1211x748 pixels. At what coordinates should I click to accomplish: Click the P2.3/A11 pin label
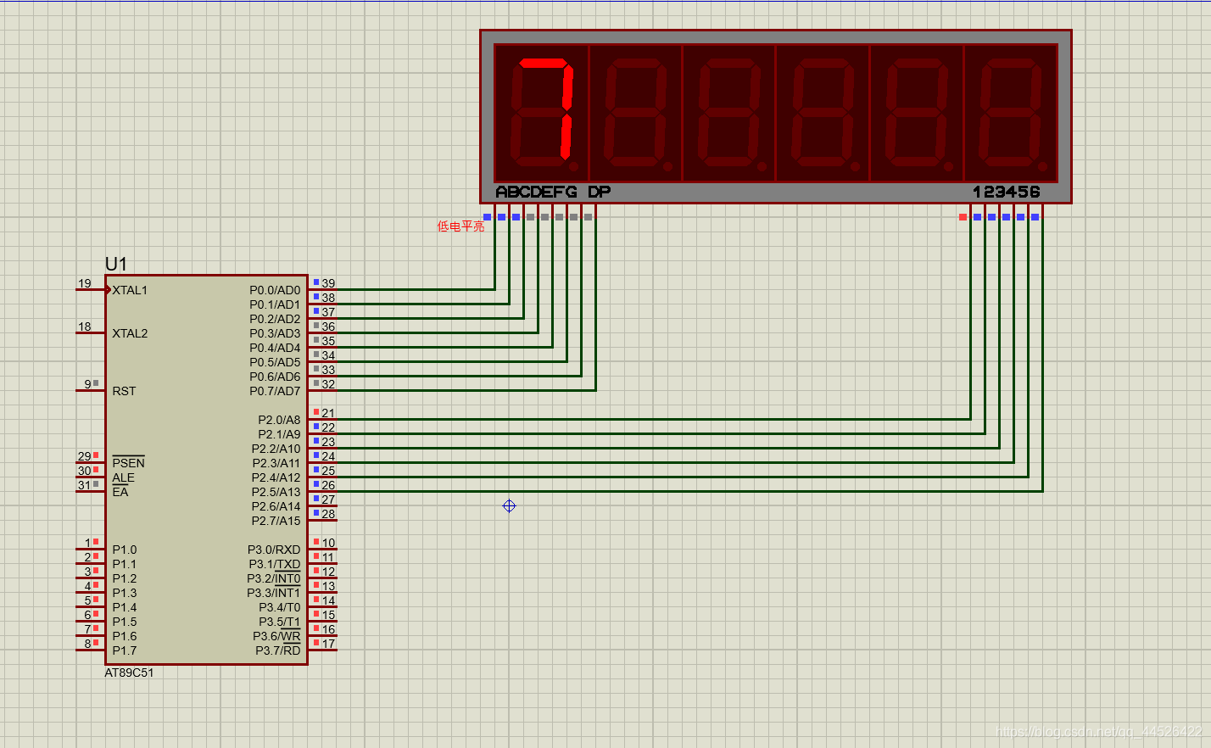click(x=276, y=463)
